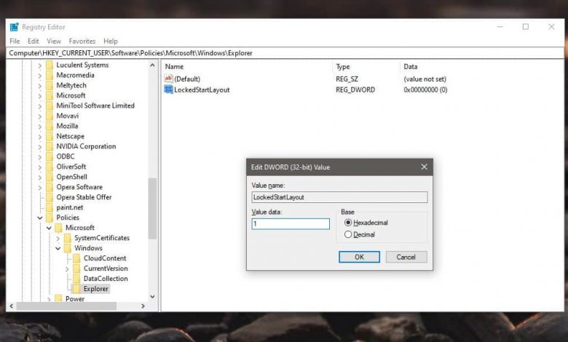Screen dimensions: 568x342
Task: Click the tree horizontal scroll left arrow
Action: pos(12,306)
